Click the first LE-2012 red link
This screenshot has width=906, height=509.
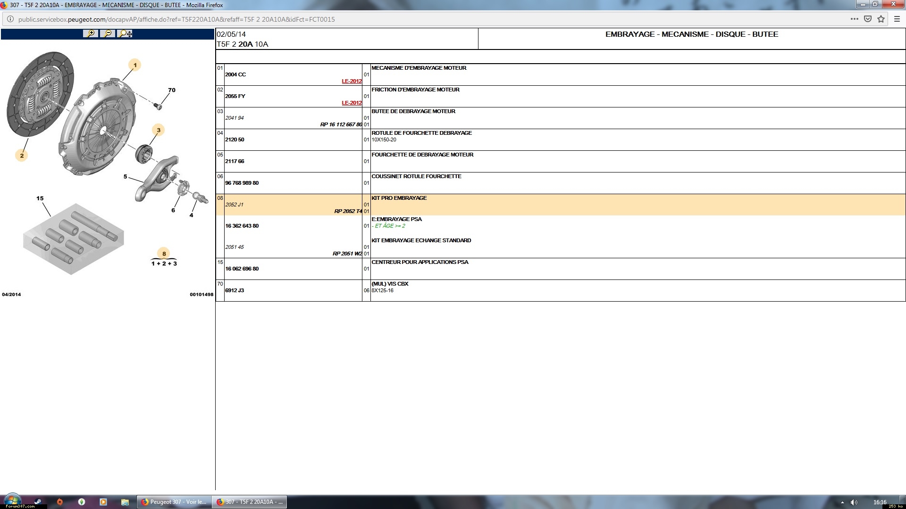(x=352, y=81)
